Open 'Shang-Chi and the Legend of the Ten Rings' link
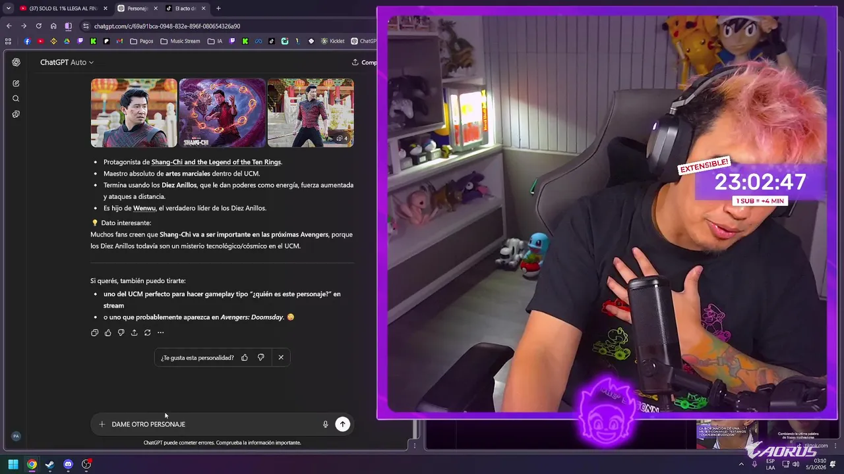The width and height of the screenshot is (844, 474). click(216, 162)
